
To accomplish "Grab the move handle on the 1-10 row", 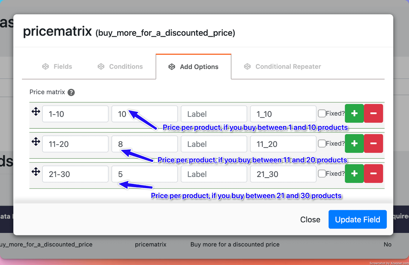I will point(36,112).
